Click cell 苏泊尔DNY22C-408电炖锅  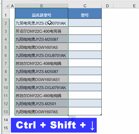point(41,63)
